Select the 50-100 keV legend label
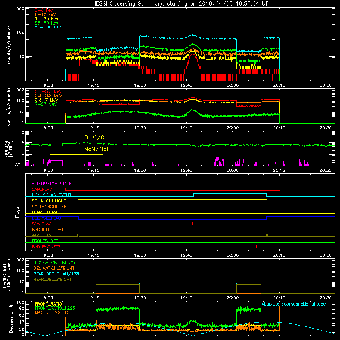 48,27
